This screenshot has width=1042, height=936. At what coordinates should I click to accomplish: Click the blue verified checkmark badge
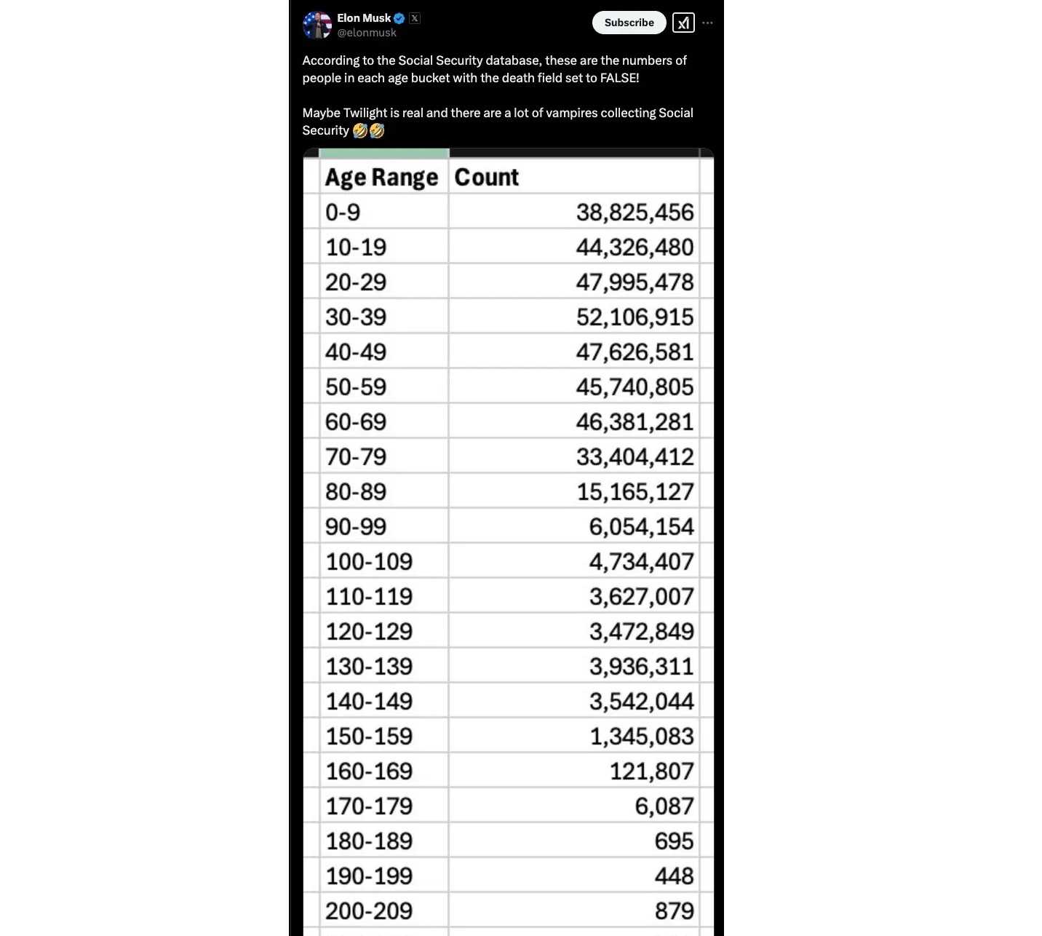click(399, 18)
